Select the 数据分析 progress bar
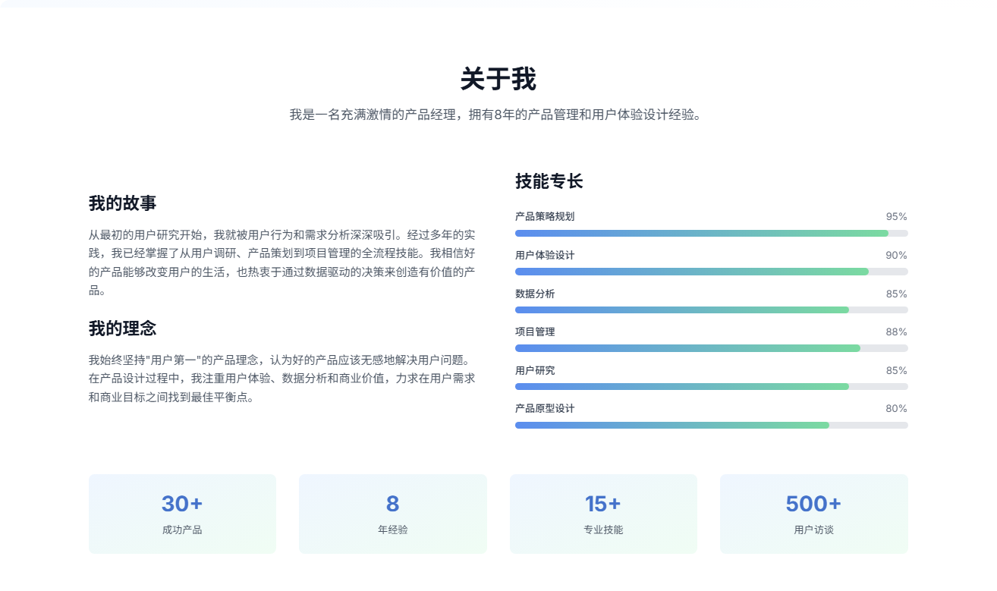This screenshot has width=997, height=591. (x=711, y=310)
